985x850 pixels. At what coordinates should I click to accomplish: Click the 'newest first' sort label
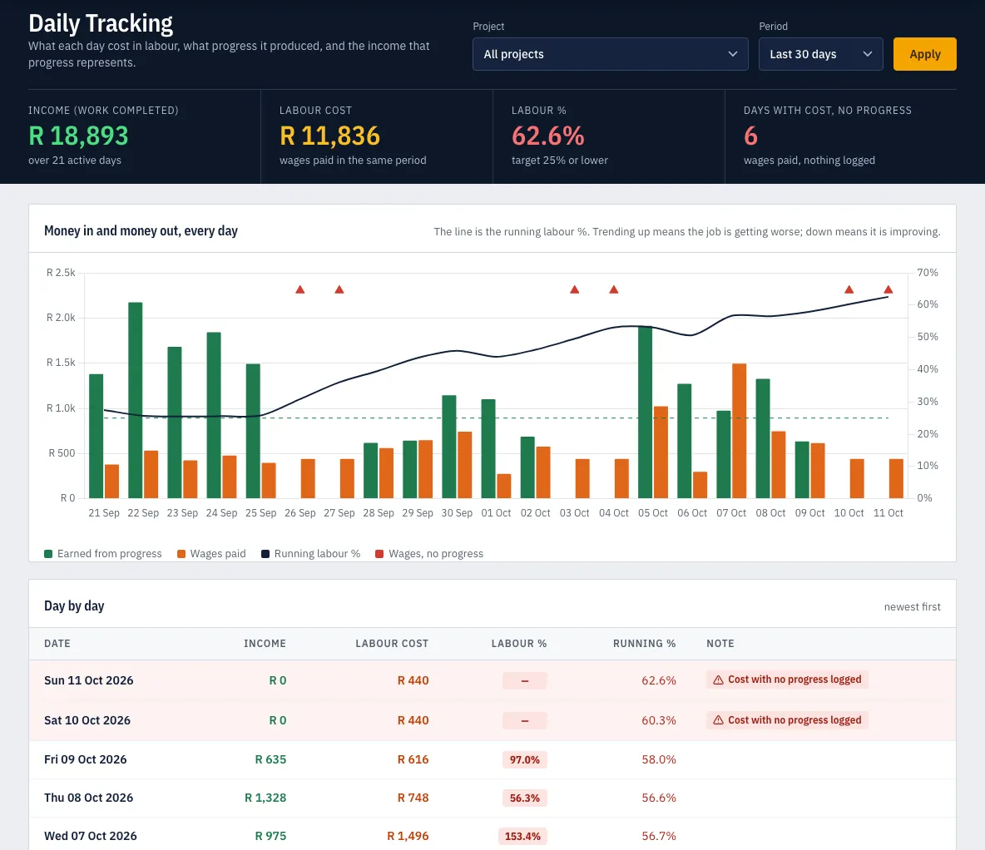(912, 607)
